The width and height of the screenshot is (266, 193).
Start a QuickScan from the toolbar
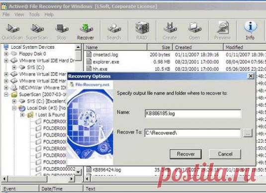(12, 31)
